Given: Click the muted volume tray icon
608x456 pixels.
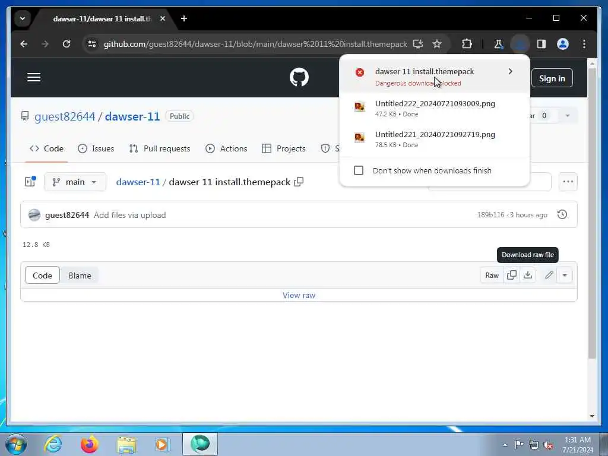Looking at the screenshot, I should pyautogui.click(x=548, y=445).
